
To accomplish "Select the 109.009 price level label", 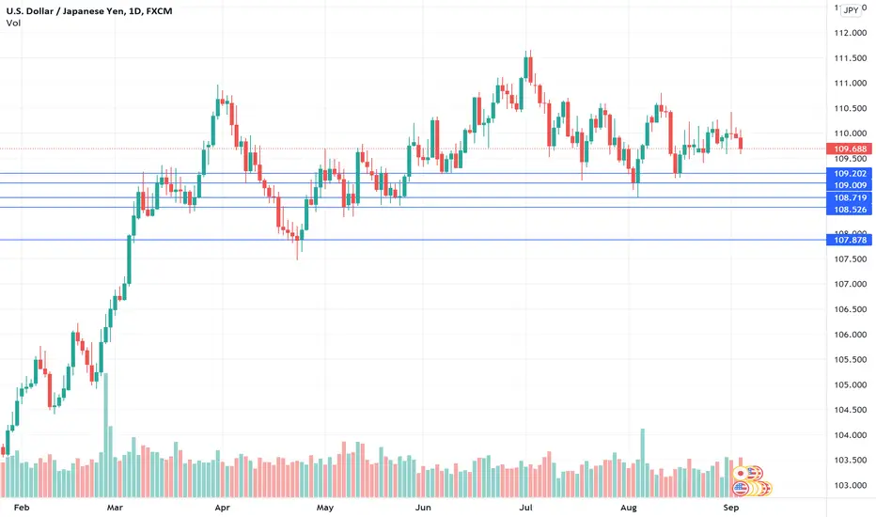I will click(849, 185).
